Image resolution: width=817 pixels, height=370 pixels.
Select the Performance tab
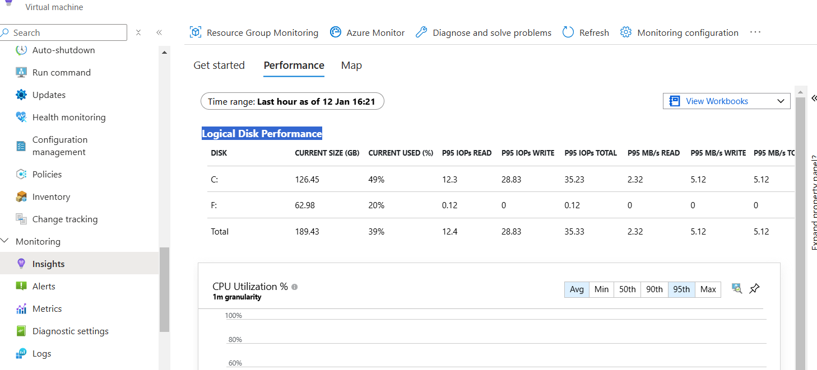294,65
